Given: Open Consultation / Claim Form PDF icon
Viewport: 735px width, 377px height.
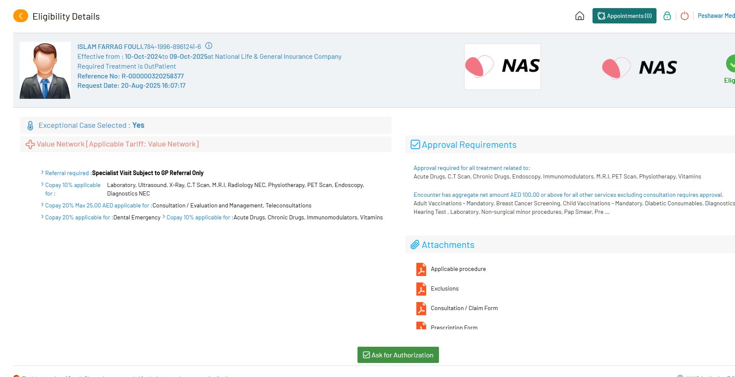Looking at the screenshot, I should coord(421,308).
